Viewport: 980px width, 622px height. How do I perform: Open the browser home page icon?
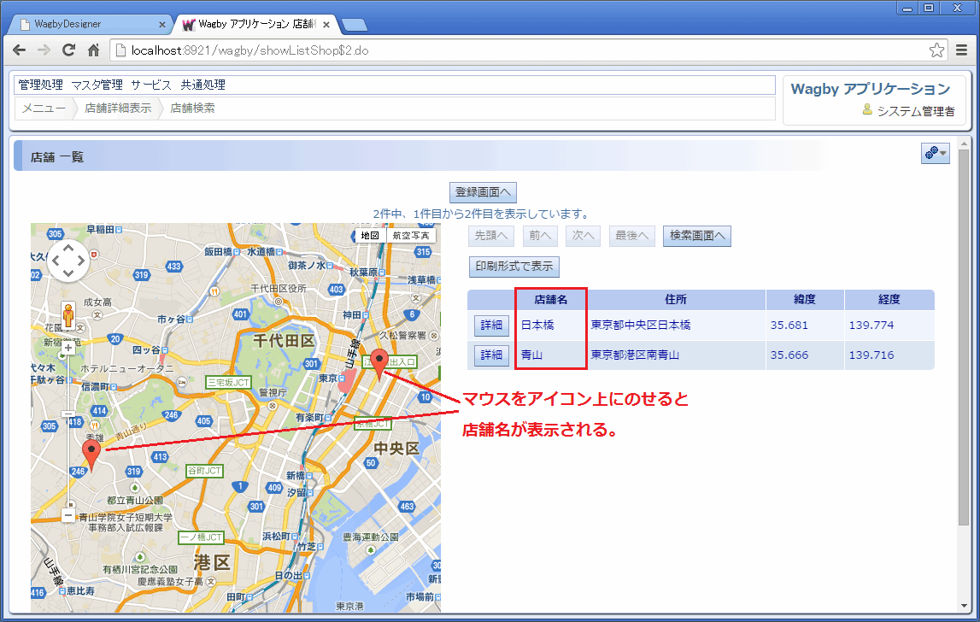[x=94, y=50]
